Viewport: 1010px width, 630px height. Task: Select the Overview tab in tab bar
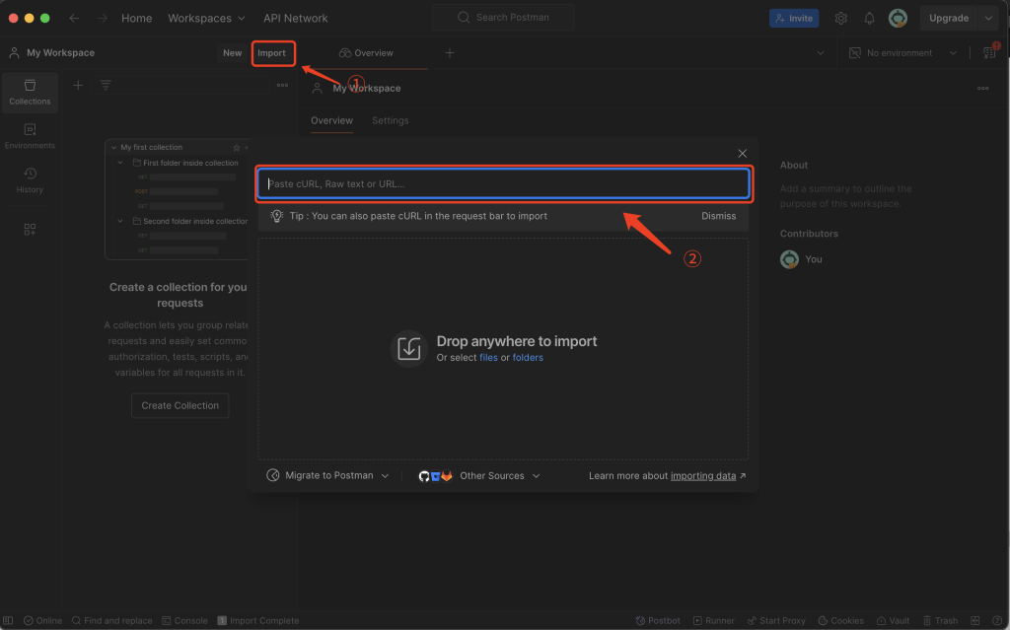[366, 53]
